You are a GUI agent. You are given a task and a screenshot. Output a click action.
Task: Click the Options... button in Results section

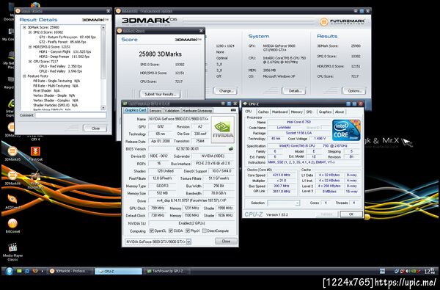pyautogui.click(x=354, y=91)
